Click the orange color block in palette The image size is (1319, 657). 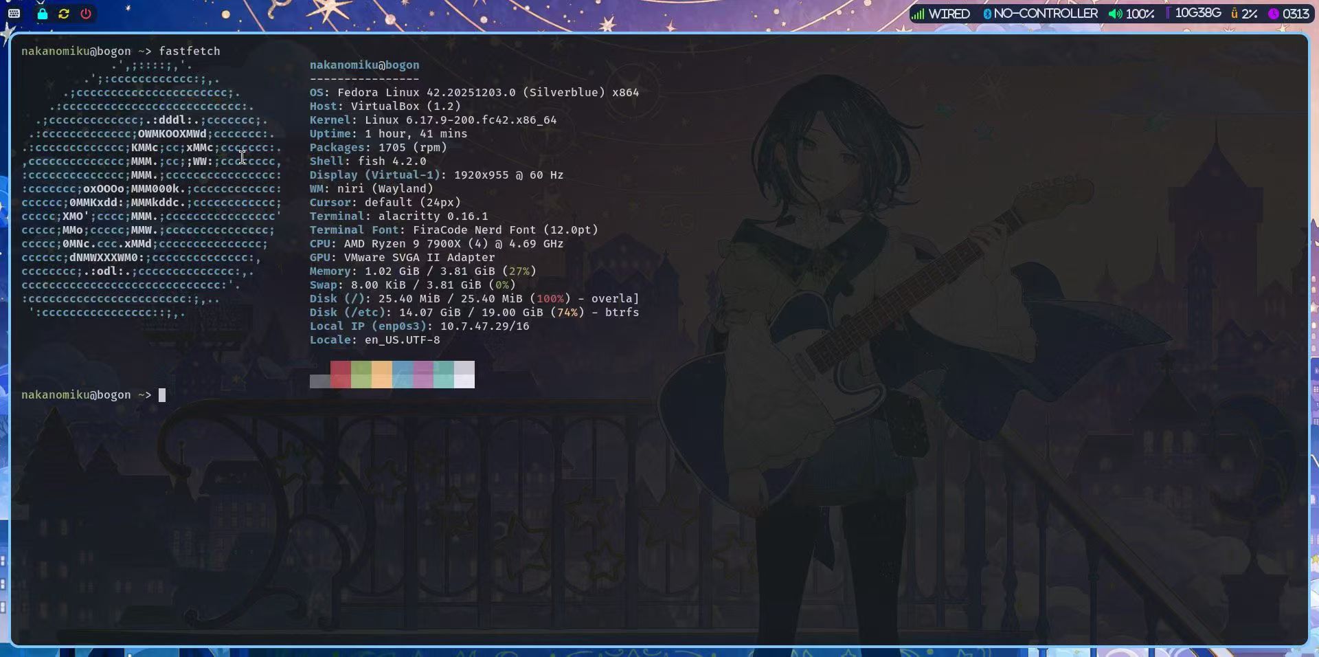tap(382, 375)
